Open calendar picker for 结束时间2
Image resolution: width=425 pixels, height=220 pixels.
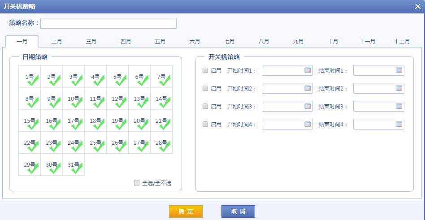pyautogui.click(x=399, y=88)
